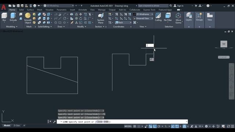Select the Circle tool in Draw panel
The height and width of the screenshot is (132, 235).
pos(65,18)
